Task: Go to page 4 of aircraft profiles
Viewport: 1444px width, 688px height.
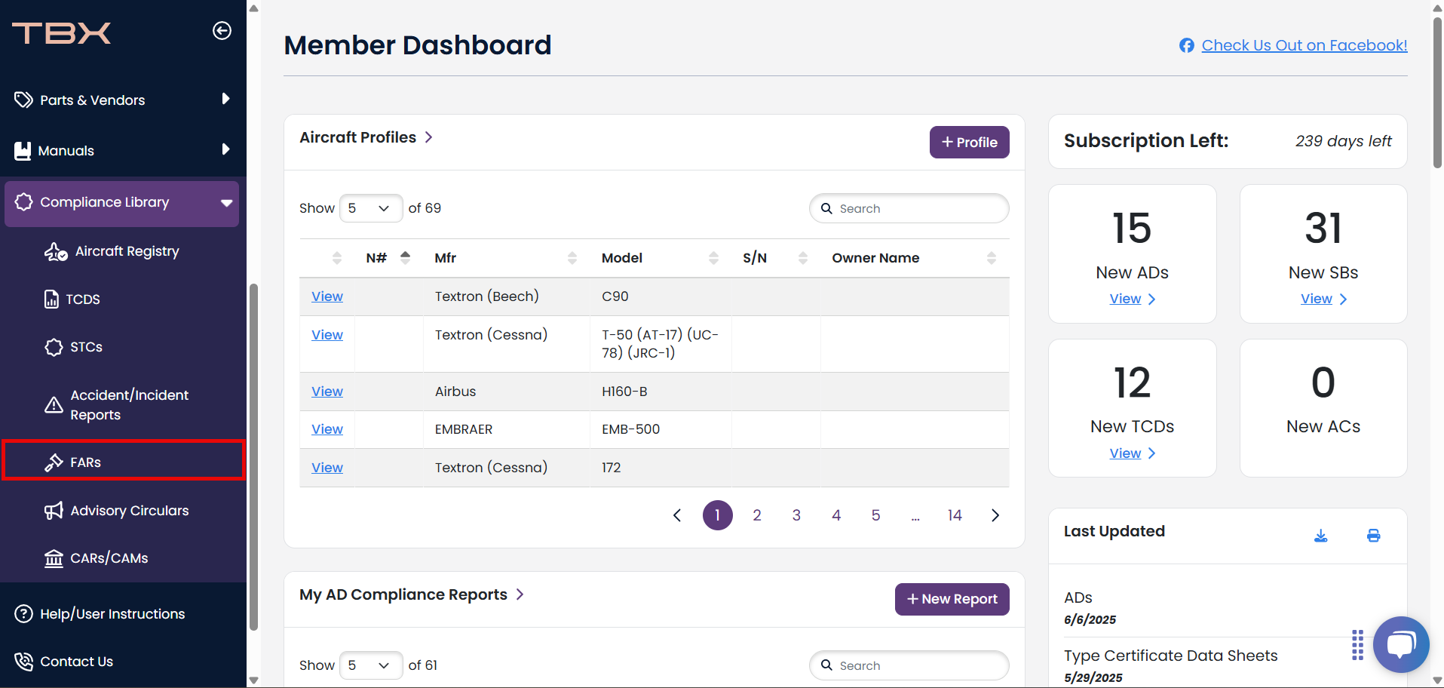Action: click(x=836, y=515)
